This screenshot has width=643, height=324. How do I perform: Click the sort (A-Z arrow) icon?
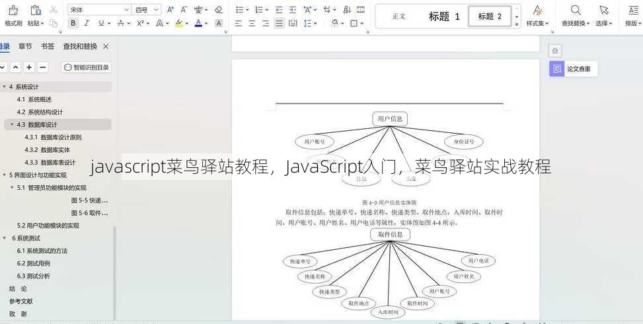(x=347, y=9)
